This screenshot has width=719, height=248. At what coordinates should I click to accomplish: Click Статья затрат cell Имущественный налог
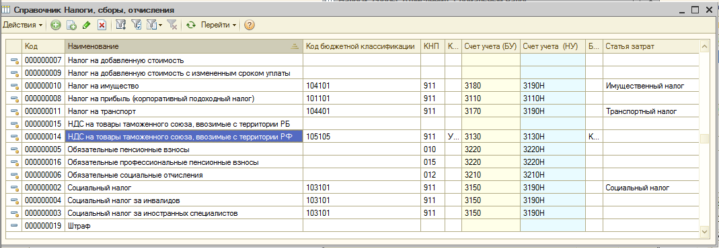pos(650,86)
